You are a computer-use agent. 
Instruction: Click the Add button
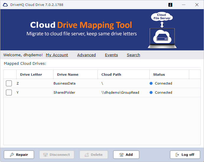[126, 155]
